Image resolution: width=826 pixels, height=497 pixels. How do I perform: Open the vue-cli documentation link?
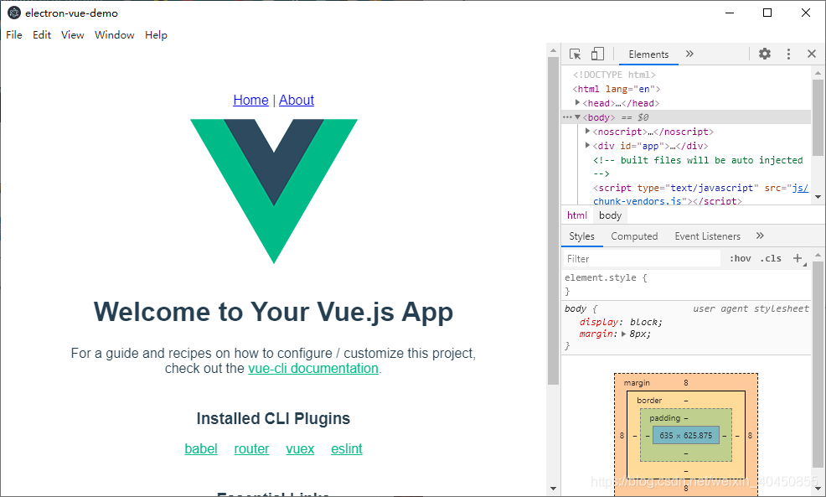[x=313, y=368]
